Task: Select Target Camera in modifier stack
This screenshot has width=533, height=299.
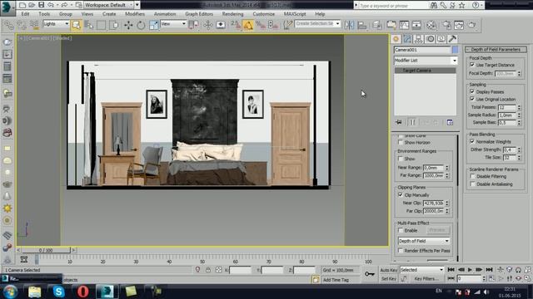Action: pyautogui.click(x=425, y=71)
